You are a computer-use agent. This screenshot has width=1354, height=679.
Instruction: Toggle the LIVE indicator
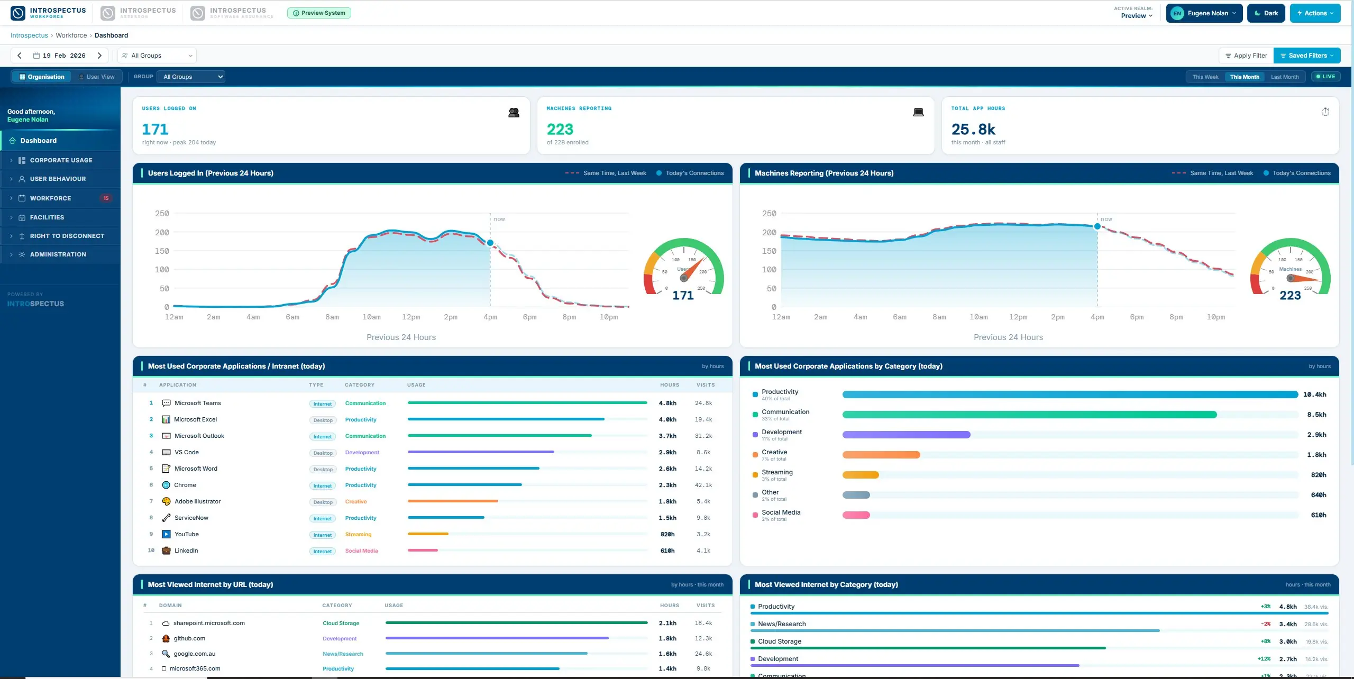click(1325, 77)
